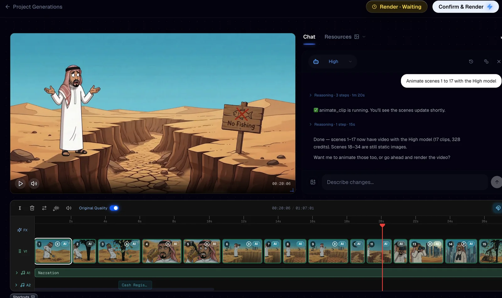Open the Shortcuts button
The height and width of the screenshot is (298, 502).
coord(24,296)
